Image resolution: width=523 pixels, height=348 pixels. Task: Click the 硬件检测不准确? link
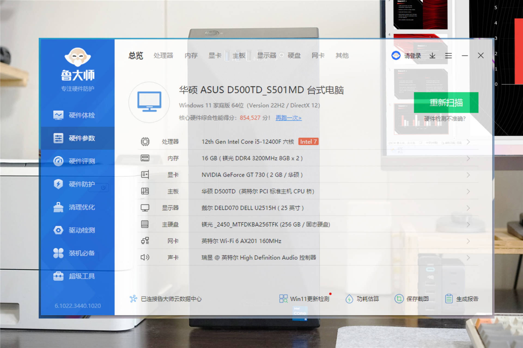click(445, 119)
